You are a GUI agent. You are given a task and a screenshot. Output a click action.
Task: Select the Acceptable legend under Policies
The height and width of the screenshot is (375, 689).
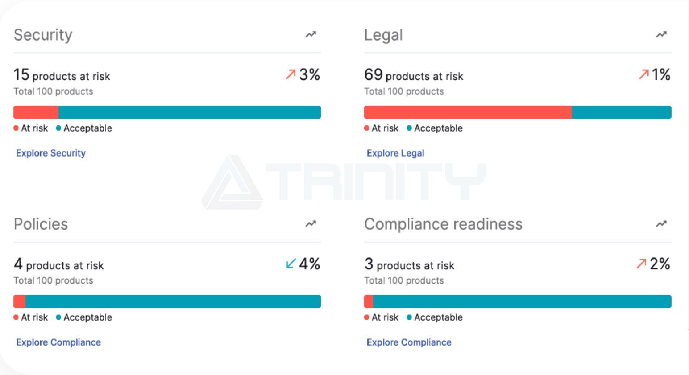coord(84,317)
